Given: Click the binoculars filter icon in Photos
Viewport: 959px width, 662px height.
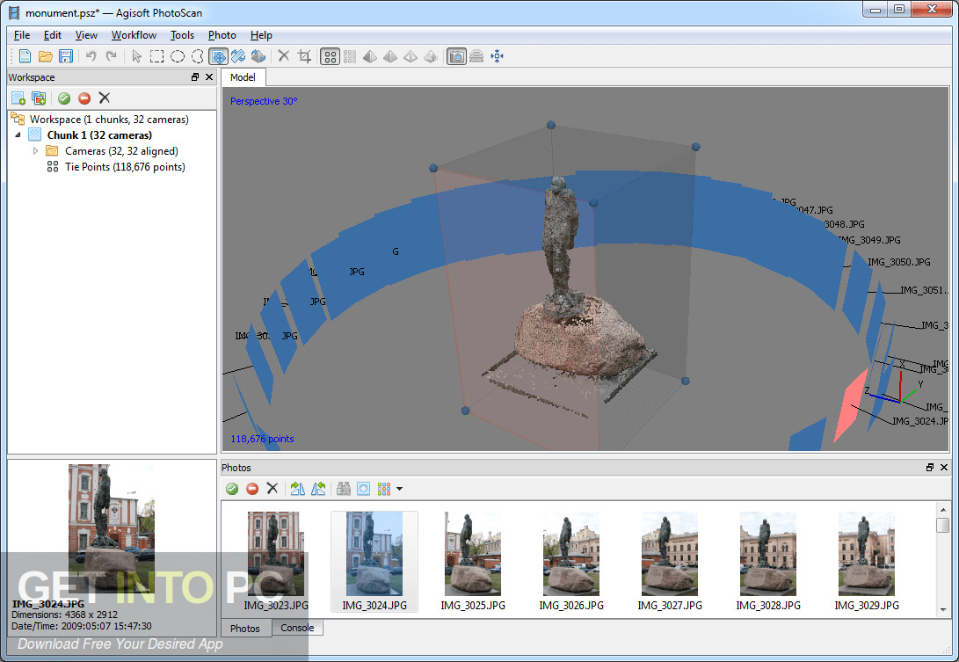Looking at the screenshot, I should (x=344, y=488).
